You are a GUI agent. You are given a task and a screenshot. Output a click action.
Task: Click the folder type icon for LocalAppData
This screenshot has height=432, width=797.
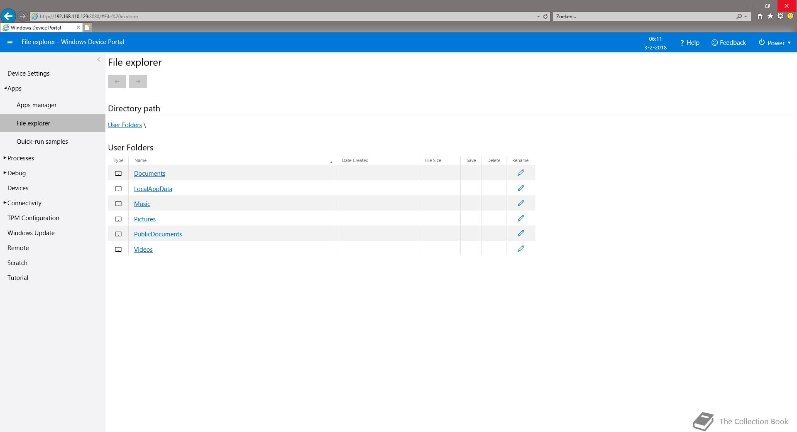coord(118,189)
